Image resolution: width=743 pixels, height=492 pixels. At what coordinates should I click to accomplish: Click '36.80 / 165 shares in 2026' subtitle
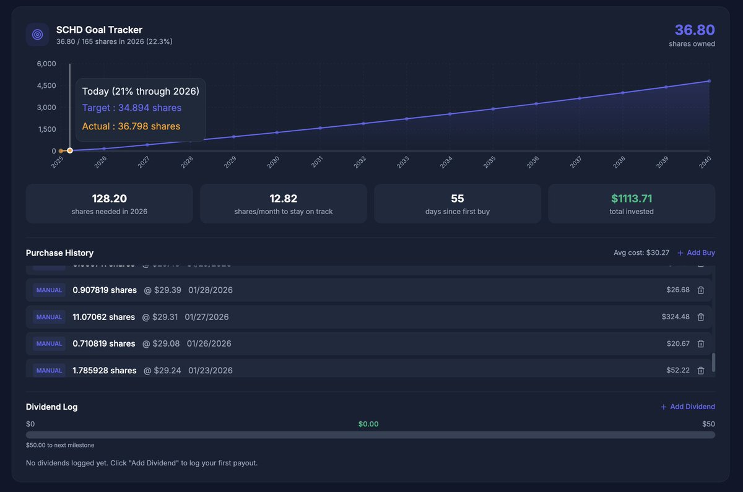coord(115,41)
